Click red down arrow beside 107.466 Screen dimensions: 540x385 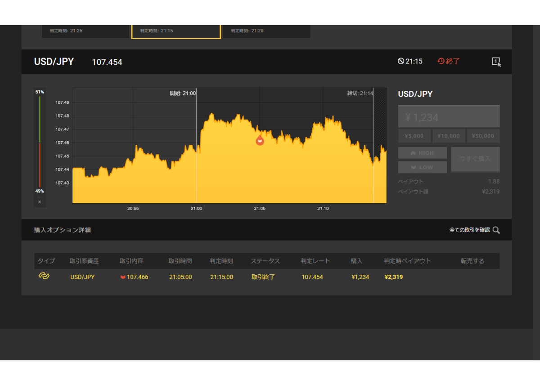pos(123,277)
